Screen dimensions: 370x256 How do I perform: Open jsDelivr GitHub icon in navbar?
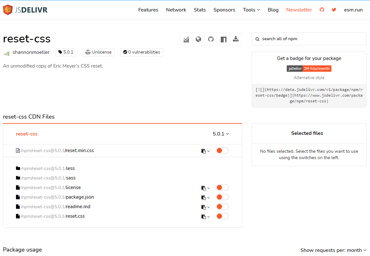pos(322,10)
